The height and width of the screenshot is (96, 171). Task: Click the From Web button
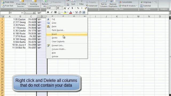tap(8, 2)
